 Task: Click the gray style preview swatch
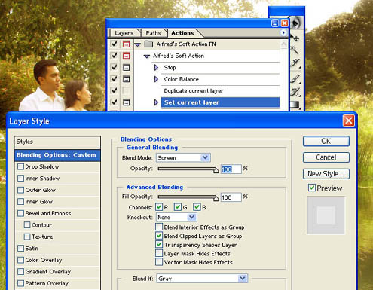tap(326, 215)
